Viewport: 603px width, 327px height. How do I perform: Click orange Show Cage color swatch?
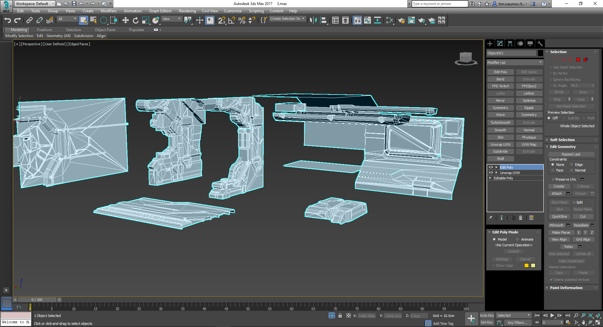526,265
